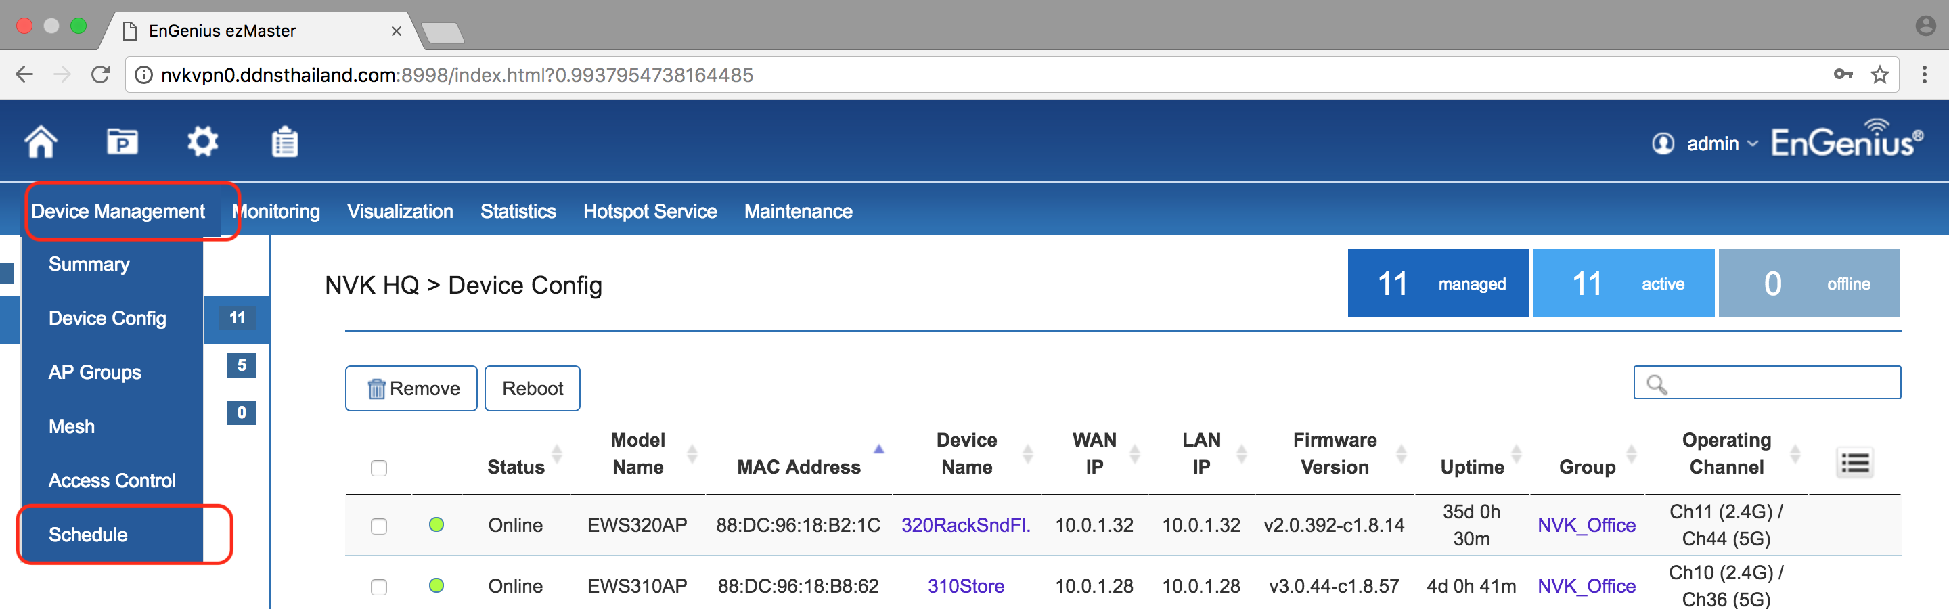
Task: Click the Remove button
Action: [411, 388]
